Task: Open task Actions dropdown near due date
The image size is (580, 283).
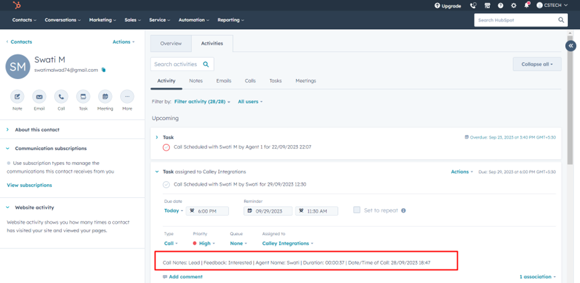Action: tap(462, 172)
